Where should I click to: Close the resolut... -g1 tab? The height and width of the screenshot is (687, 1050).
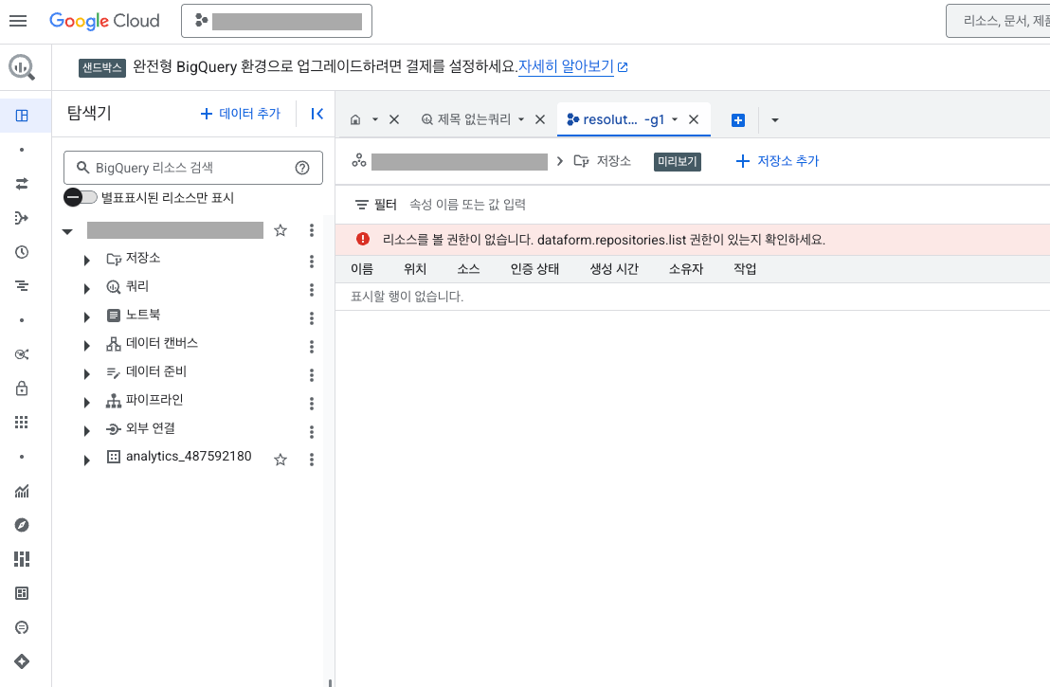[693, 119]
